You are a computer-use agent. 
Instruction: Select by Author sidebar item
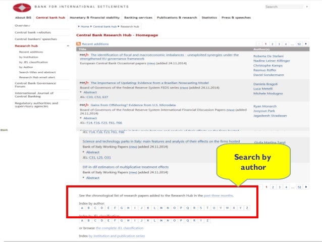click(26, 67)
